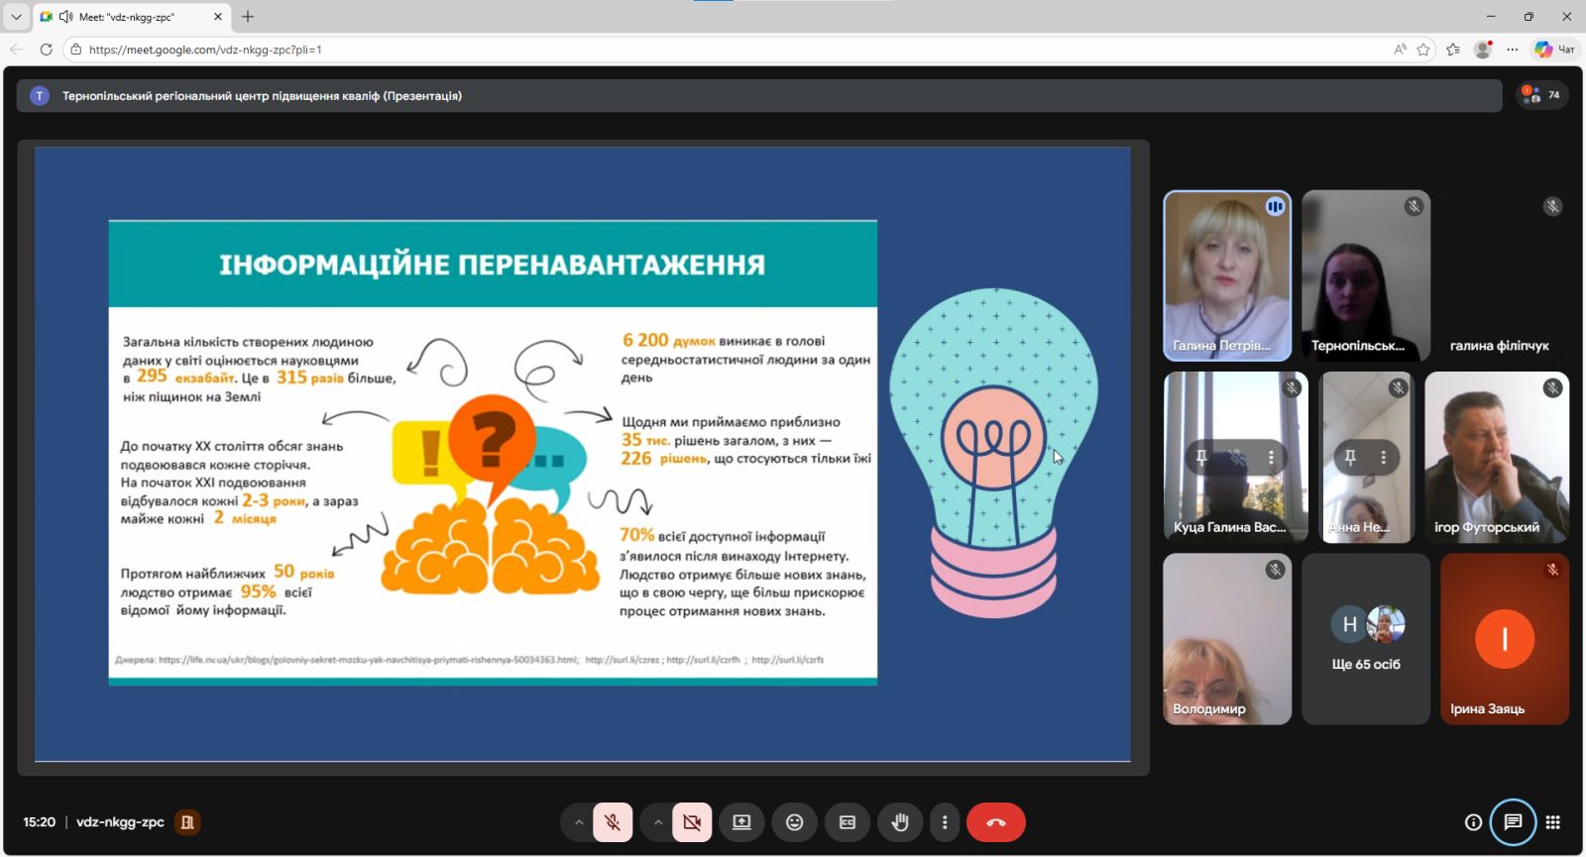Show the participant list with the 74 people badge
This screenshot has height=857, width=1586.
1541,95
